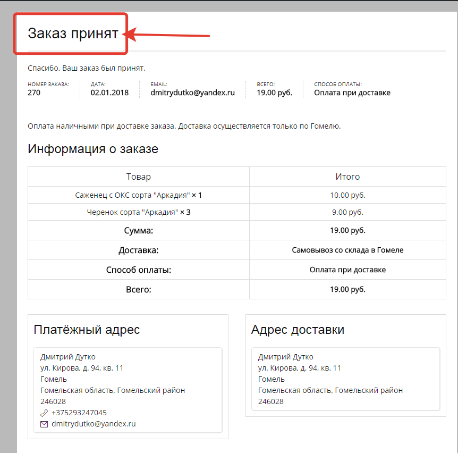This screenshot has height=453, width=458.
Task: Select the text "Спасибо. Ваш заказ был принят."
Action: point(87,68)
